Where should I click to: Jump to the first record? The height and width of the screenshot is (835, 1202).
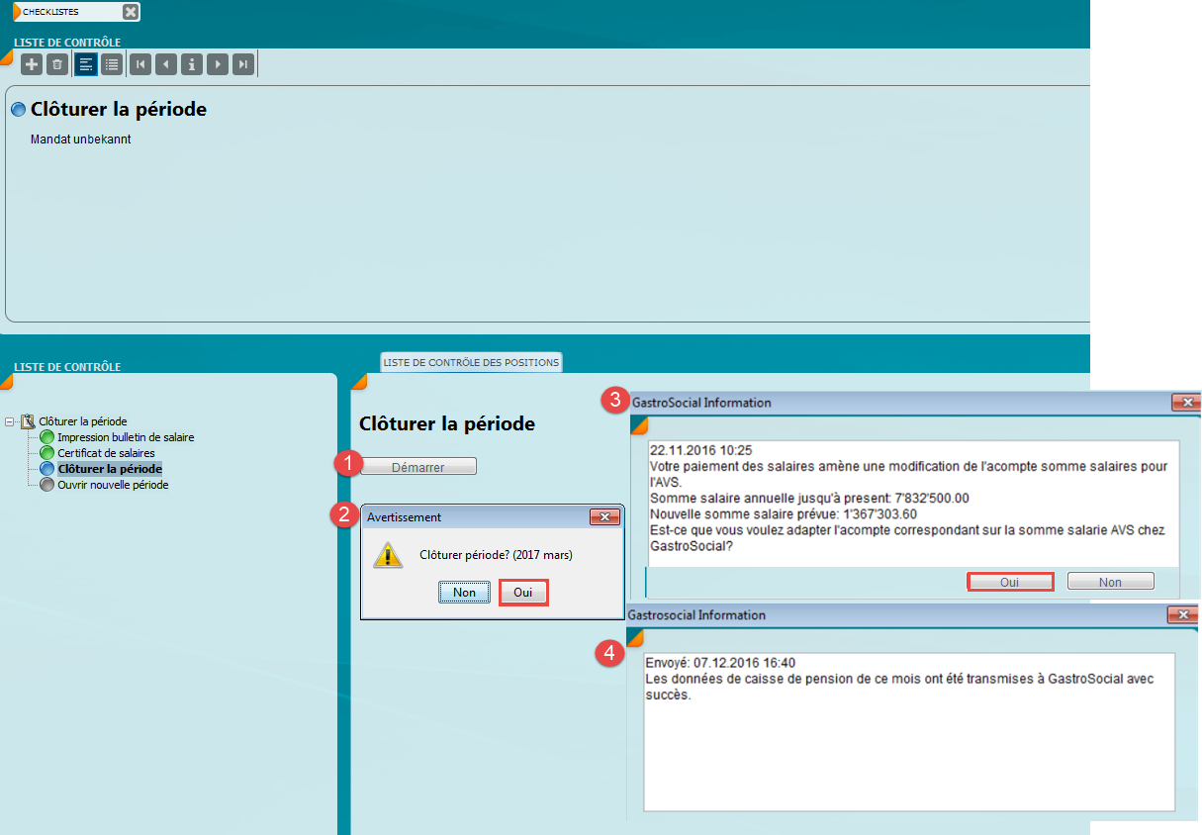140,65
